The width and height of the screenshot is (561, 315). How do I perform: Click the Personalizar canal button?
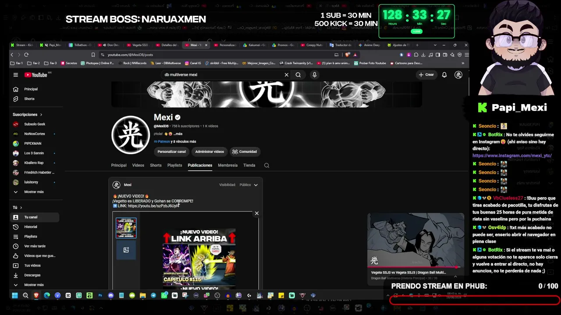point(172,152)
